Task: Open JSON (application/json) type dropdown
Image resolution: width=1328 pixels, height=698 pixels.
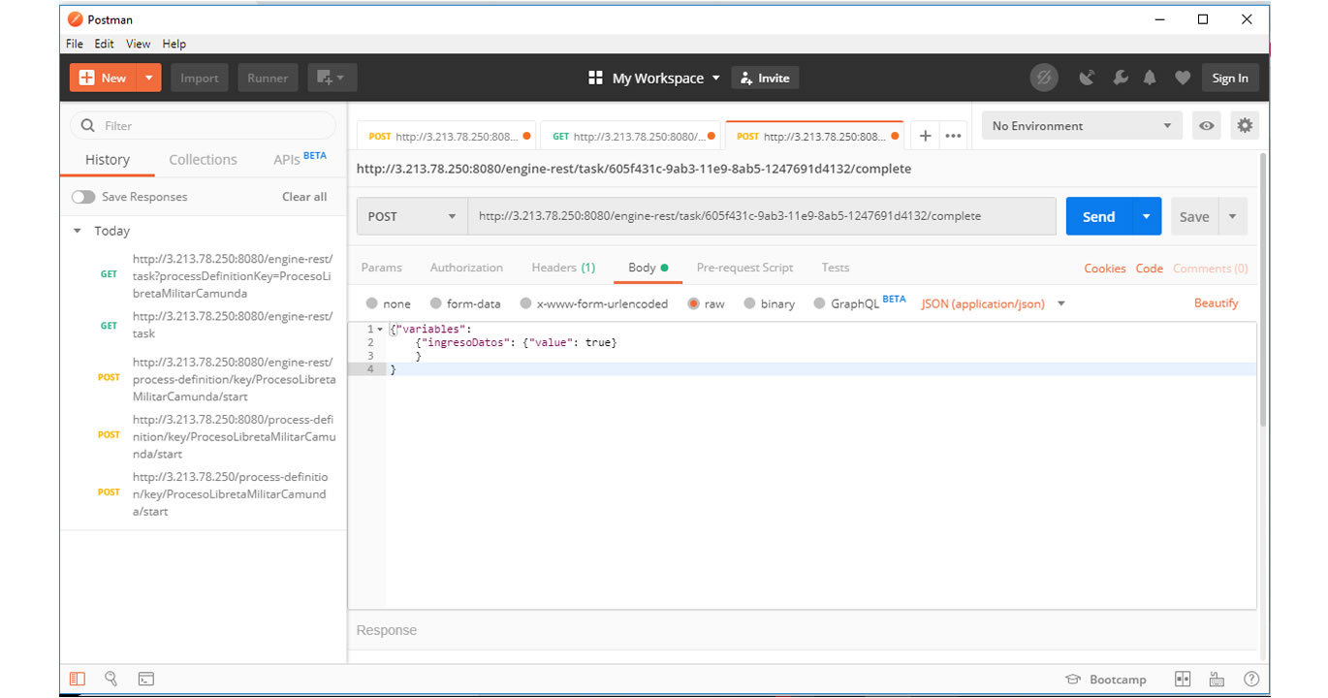Action: (x=993, y=303)
